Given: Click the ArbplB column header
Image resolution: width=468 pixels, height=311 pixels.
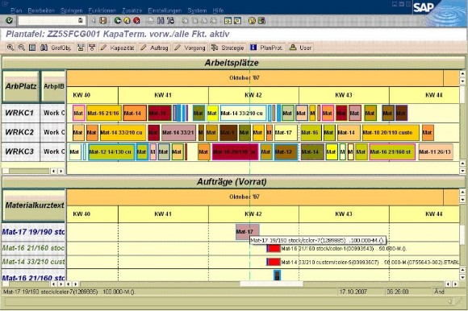Looking at the screenshot, I should (53, 86).
